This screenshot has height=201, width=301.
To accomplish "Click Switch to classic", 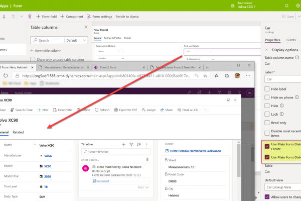I will click(127, 17).
